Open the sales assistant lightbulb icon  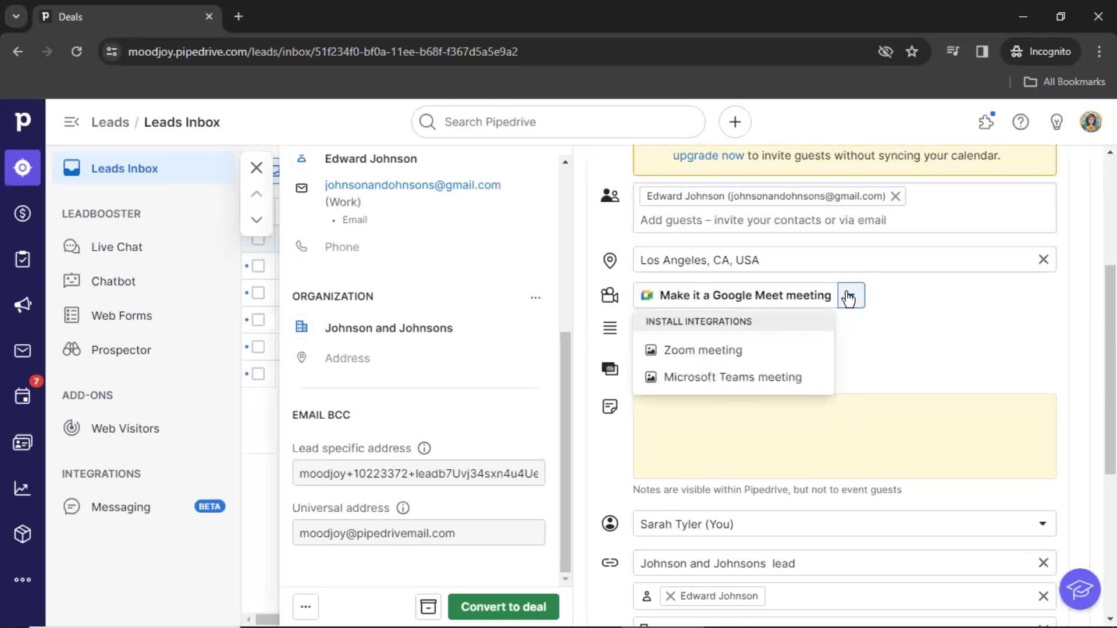point(1056,122)
